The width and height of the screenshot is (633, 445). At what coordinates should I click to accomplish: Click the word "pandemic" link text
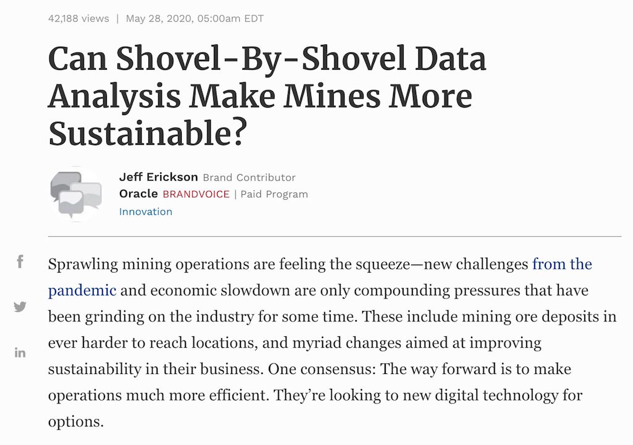pyautogui.click(x=82, y=290)
